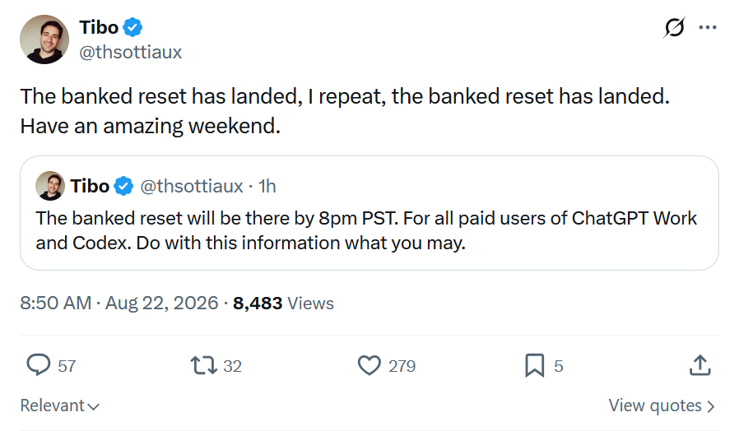Image resolution: width=739 pixels, height=431 pixels.
Task: Click @thsottiaux handle in quoted tweet
Action: click(192, 187)
